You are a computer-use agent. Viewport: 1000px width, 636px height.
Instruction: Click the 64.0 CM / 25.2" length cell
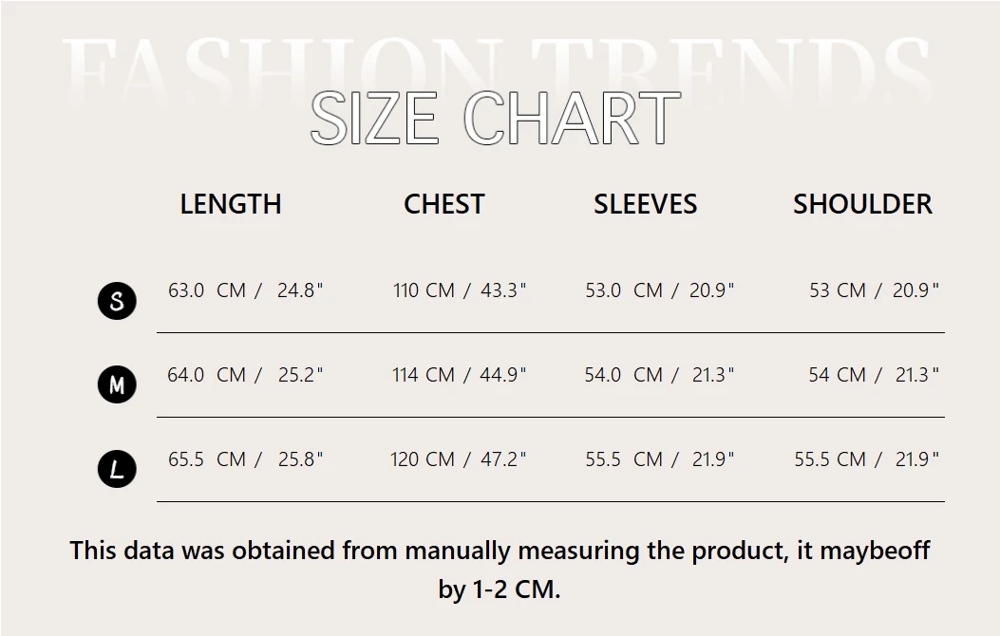click(x=245, y=374)
